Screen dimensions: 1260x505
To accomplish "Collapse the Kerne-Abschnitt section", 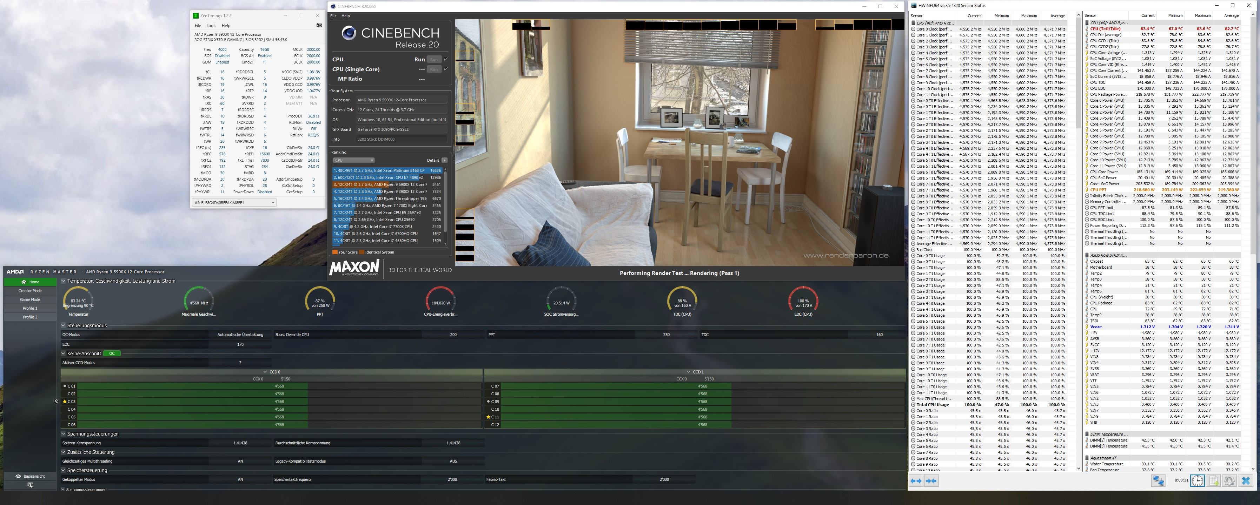I will (x=63, y=353).
